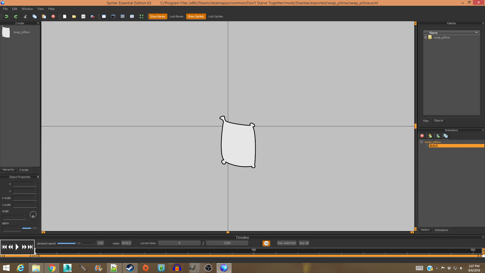485x273 pixels.
Task: Toggle Lock Sprites option
Action: click(215, 16)
